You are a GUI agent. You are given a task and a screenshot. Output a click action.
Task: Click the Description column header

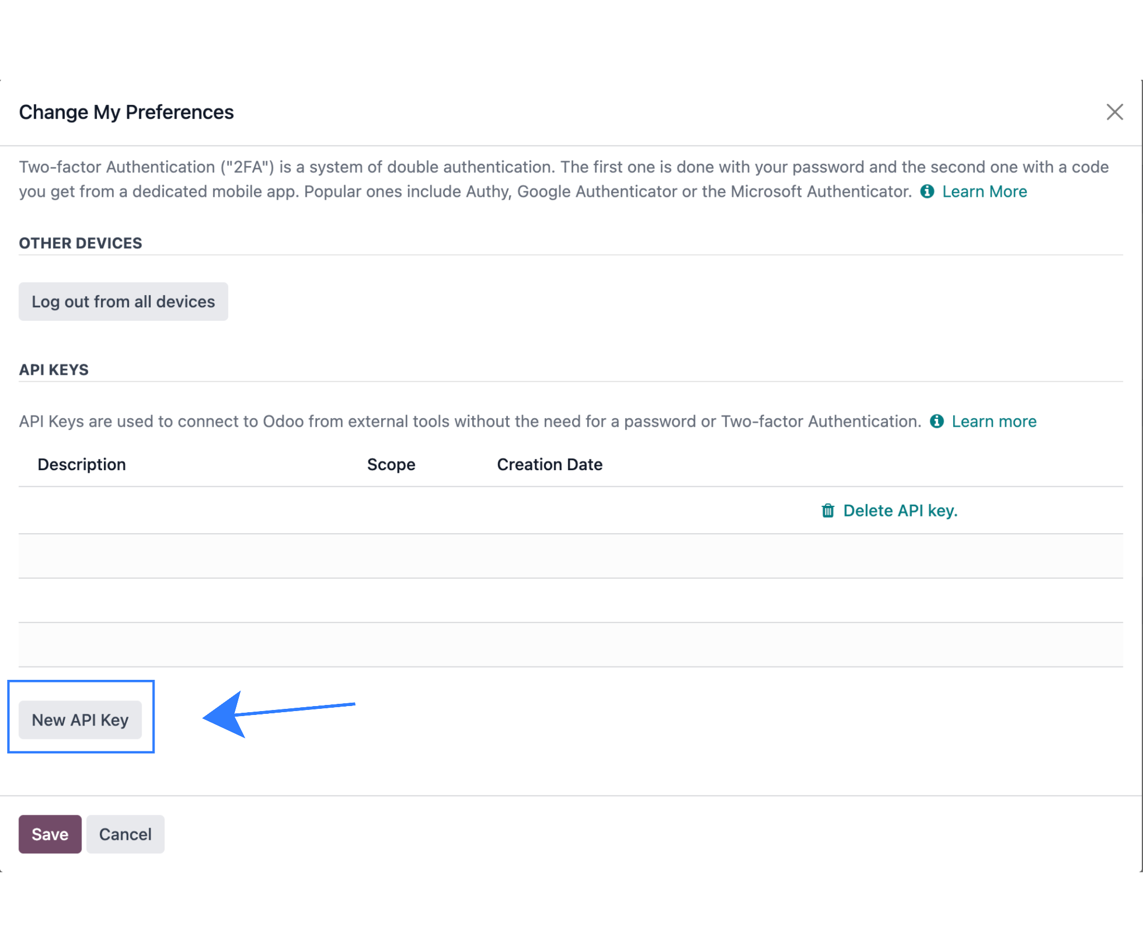(82, 464)
